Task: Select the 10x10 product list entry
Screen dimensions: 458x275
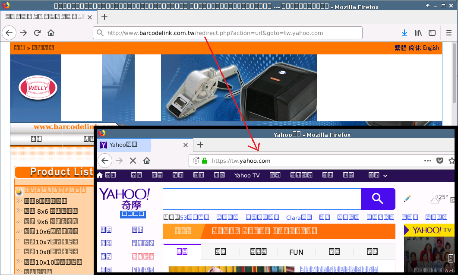Action: pos(53,262)
